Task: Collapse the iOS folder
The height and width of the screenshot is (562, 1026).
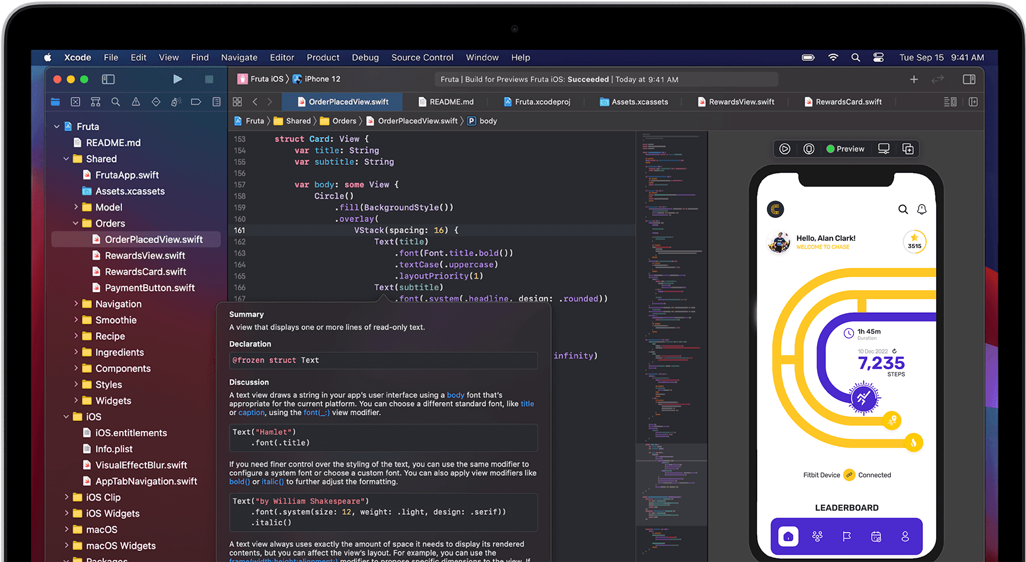Action: 66,416
